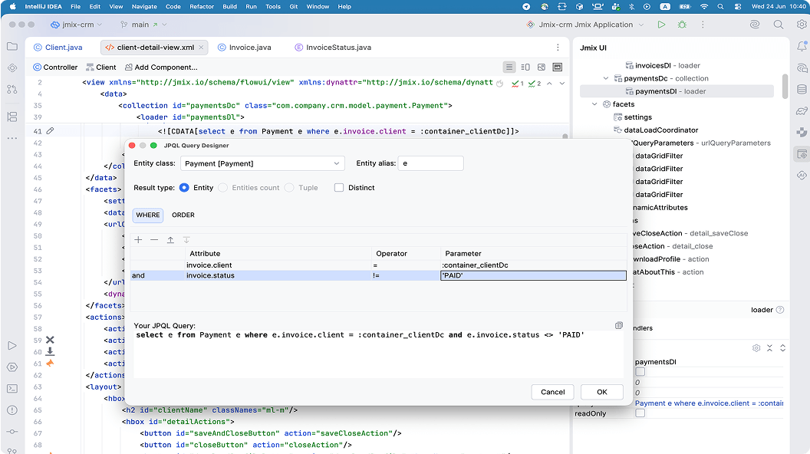Move condition up with arrow icon

tap(170, 240)
